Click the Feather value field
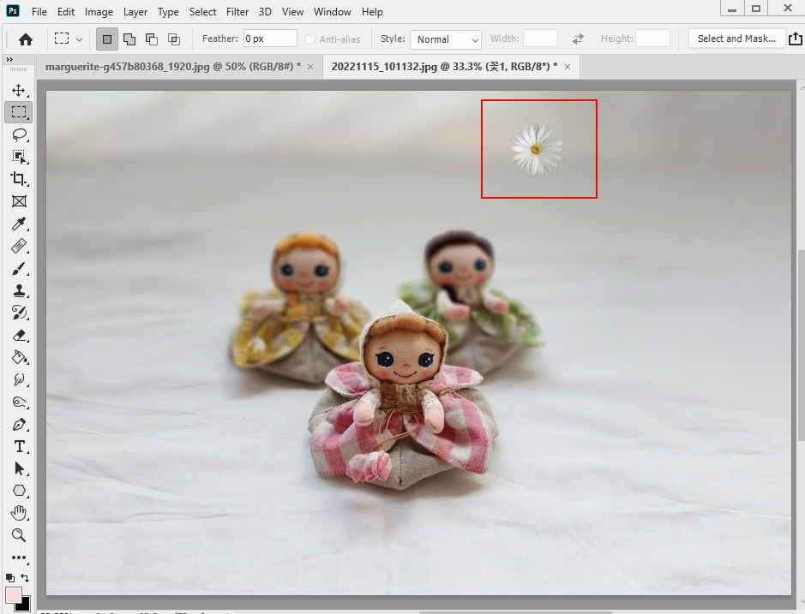 (x=270, y=39)
